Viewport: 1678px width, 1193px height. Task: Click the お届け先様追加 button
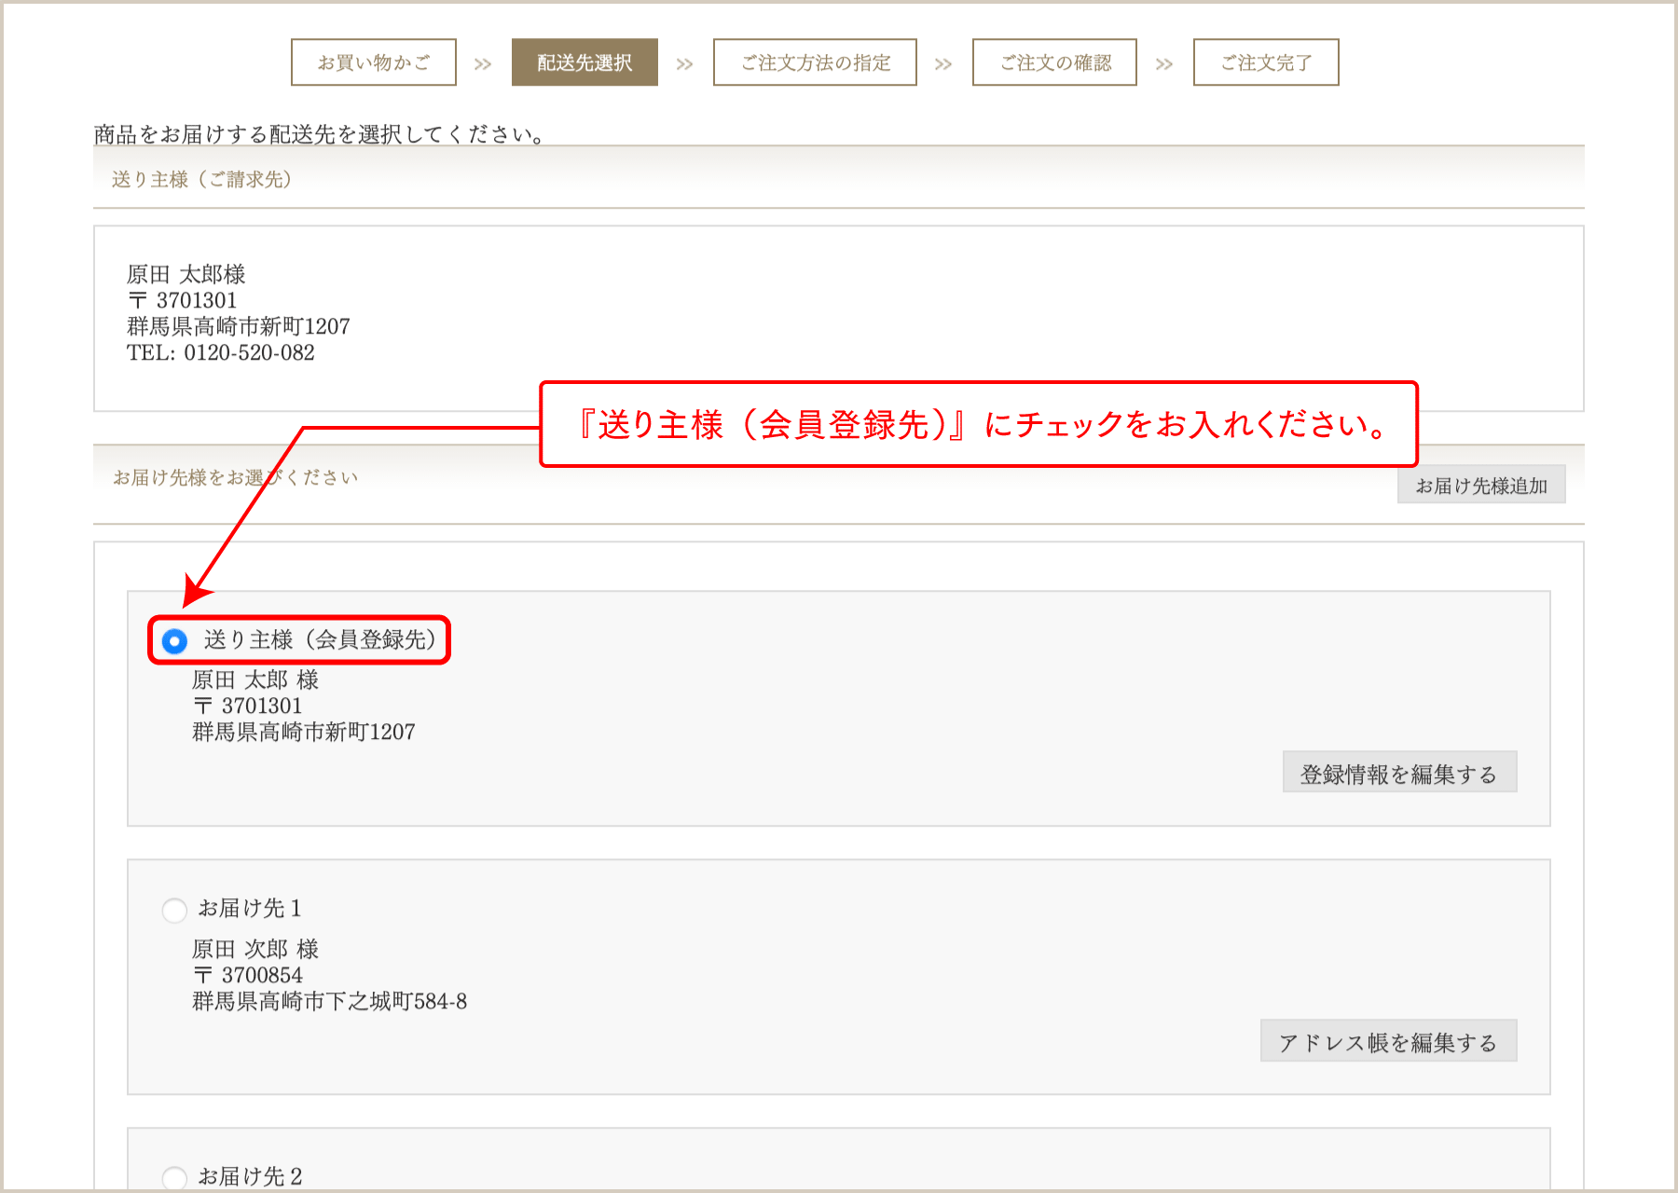point(1480,484)
